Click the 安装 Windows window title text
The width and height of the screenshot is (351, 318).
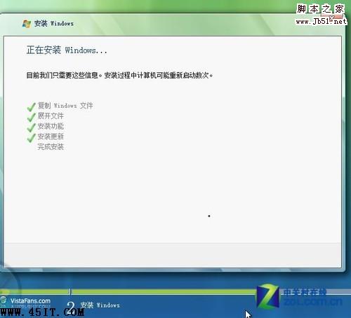point(54,23)
